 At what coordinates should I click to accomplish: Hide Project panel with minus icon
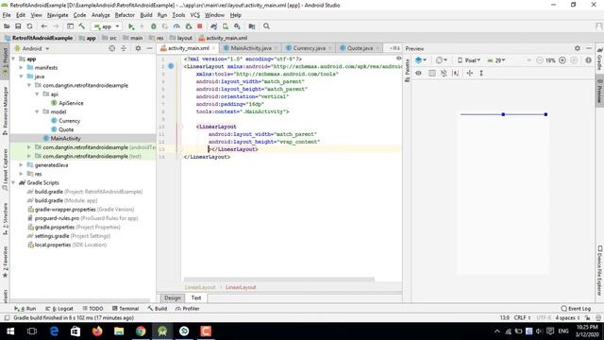coord(149,48)
